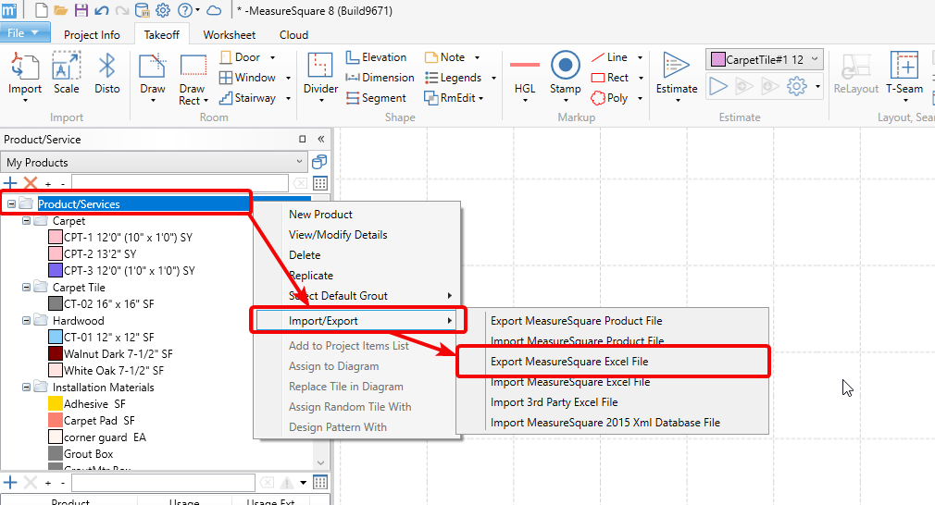Open the cloud icon in quick toolbar
The width and height of the screenshot is (935, 505).
(214, 10)
